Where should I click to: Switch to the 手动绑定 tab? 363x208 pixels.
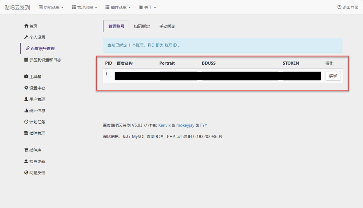(x=167, y=26)
